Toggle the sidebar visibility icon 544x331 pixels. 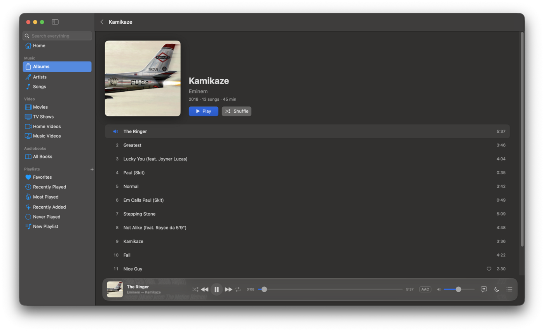pyautogui.click(x=55, y=22)
